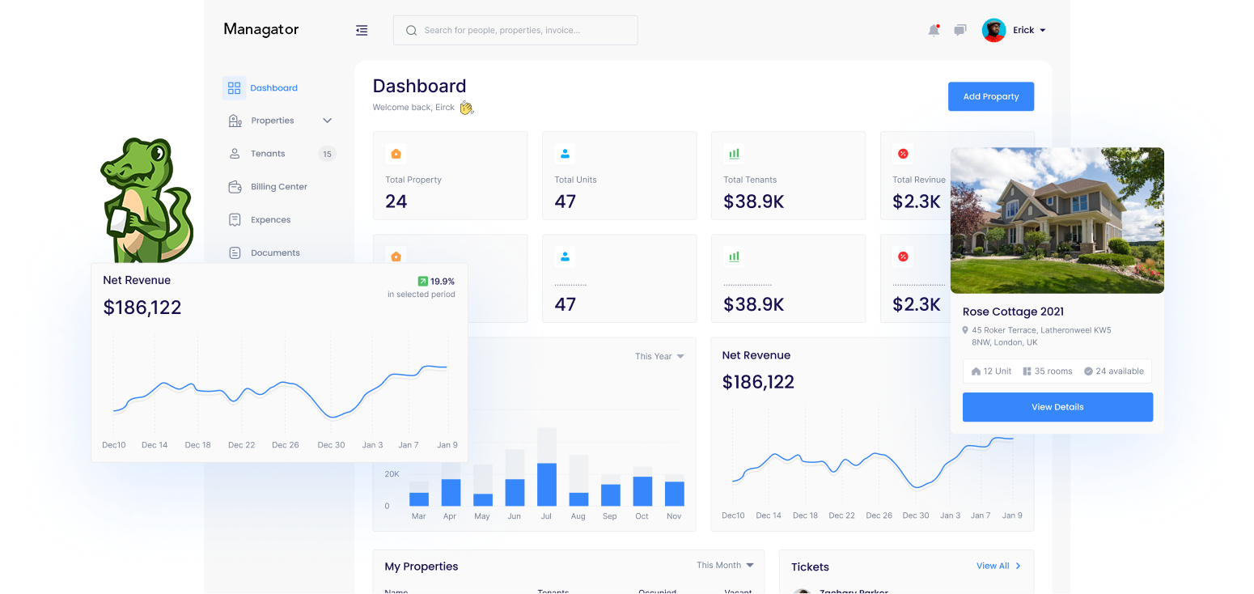This screenshot has height=594, width=1254.
Task: Open the Properties sidebar item
Action: pos(273,121)
